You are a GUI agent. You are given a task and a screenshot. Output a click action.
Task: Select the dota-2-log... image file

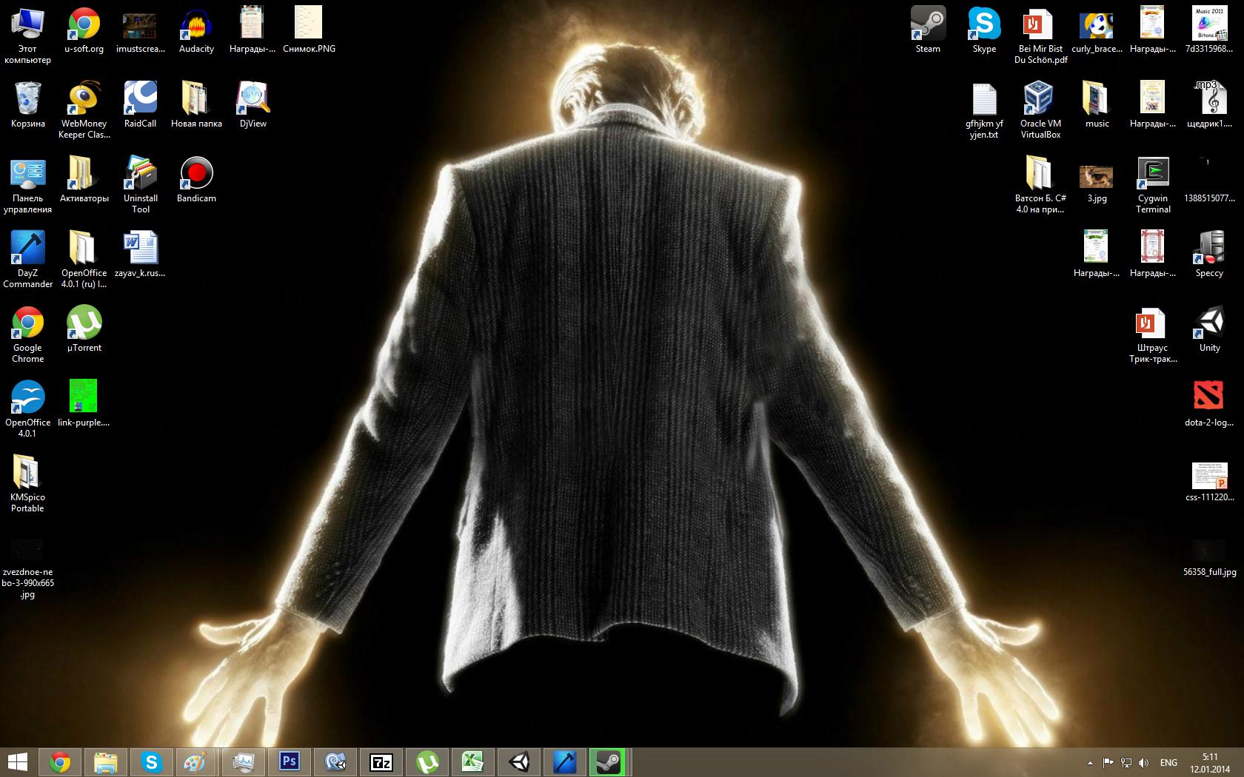coord(1209,403)
